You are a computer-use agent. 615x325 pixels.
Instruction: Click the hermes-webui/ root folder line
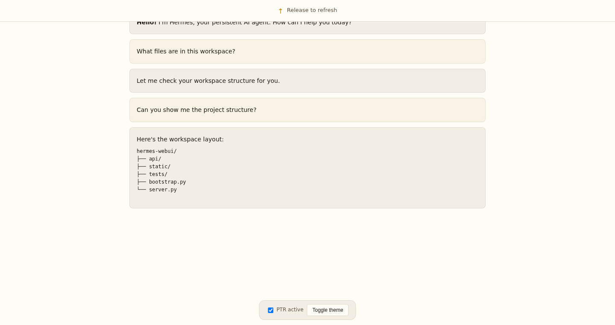(x=157, y=151)
